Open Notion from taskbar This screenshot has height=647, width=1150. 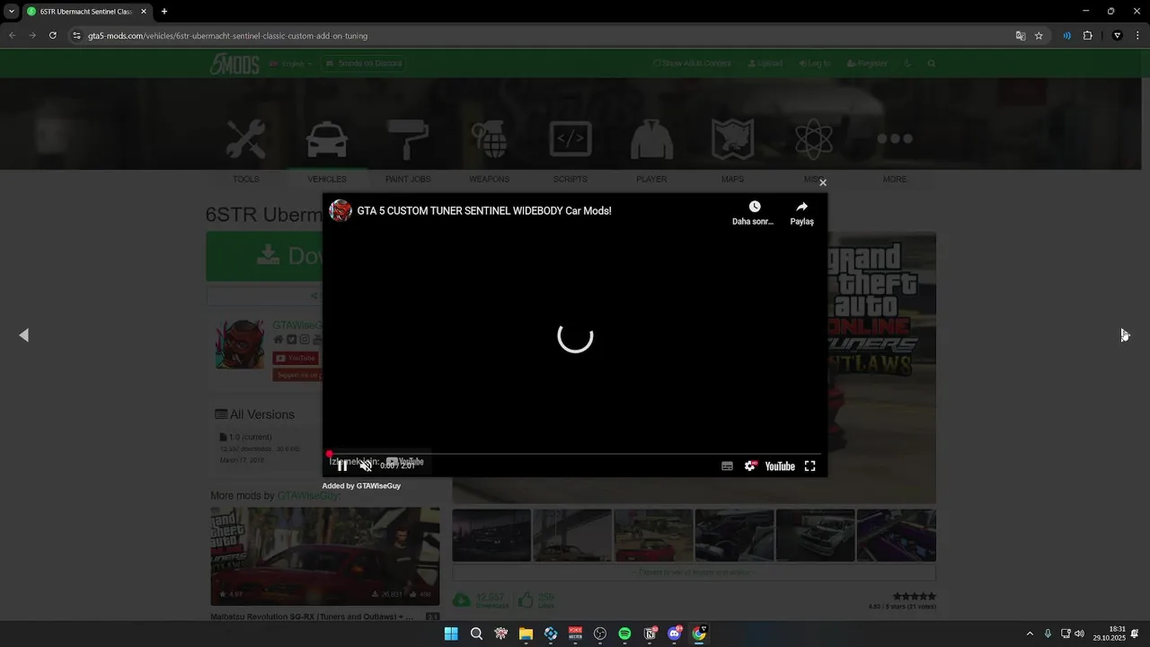click(x=650, y=634)
